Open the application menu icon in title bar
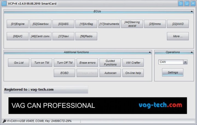Viewport: 197px width, 125px height. (4, 4)
